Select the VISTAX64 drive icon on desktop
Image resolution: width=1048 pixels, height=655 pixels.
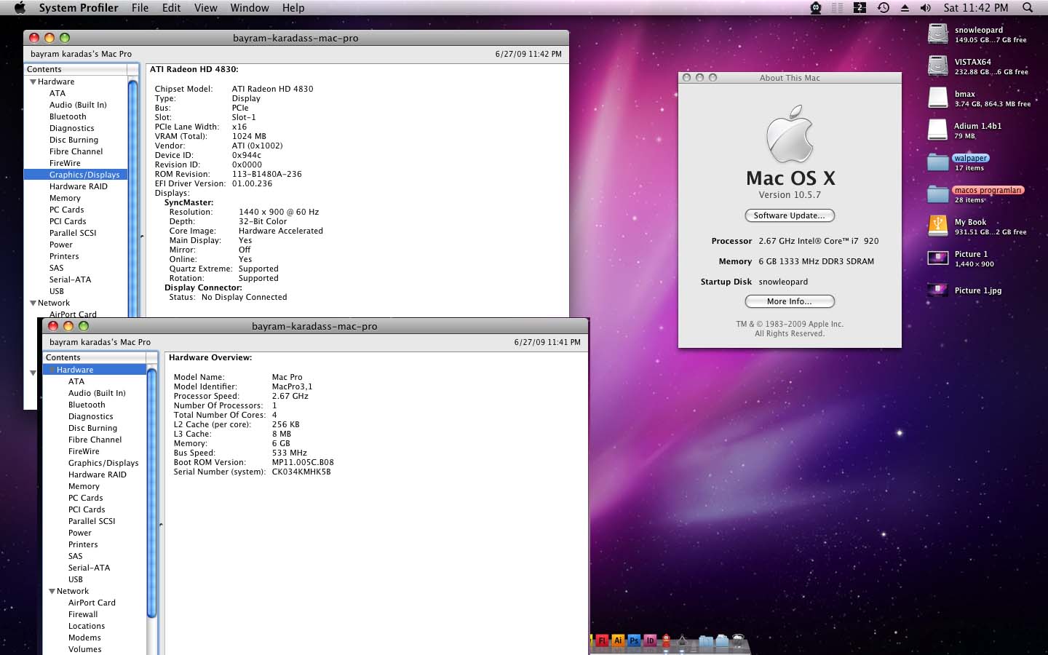click(x=938, y=65)
